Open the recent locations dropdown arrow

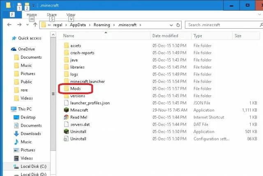pos(28,25)
